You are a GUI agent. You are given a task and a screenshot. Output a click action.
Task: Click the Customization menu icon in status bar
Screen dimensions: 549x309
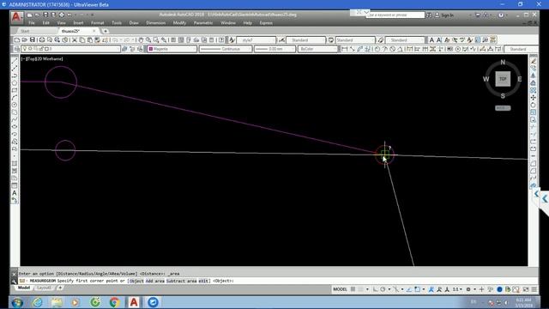[x=534, y=289]
